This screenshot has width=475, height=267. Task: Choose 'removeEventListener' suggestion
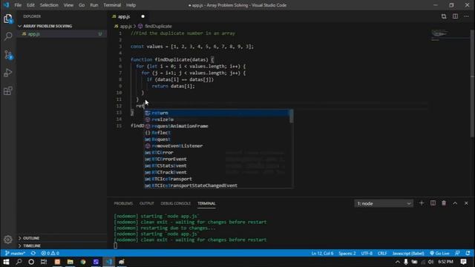coord(216,146)
